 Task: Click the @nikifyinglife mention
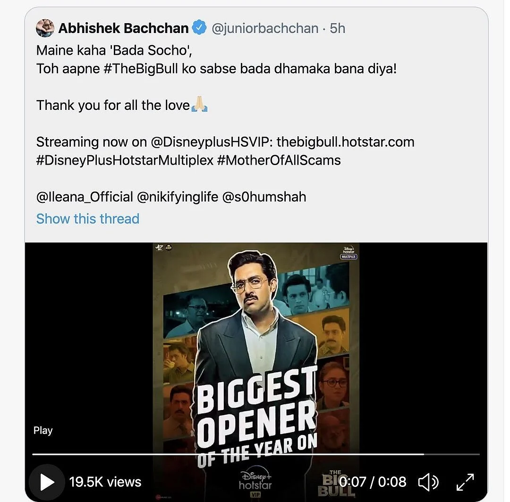tap(178, 197)
